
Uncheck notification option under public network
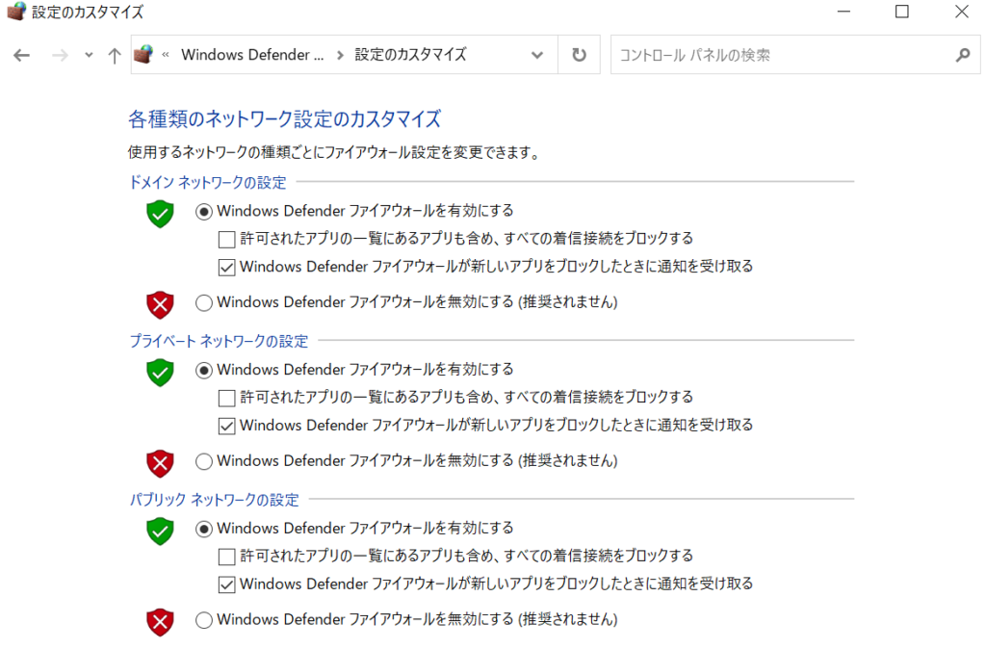226,584
